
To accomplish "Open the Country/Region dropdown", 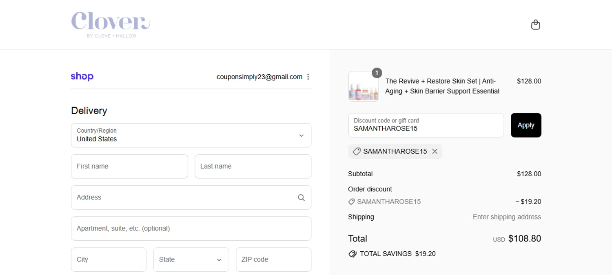I will [191, 135].
